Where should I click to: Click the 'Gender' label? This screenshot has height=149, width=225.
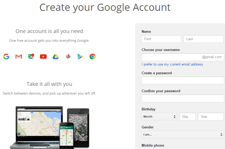tap(147, 127)
